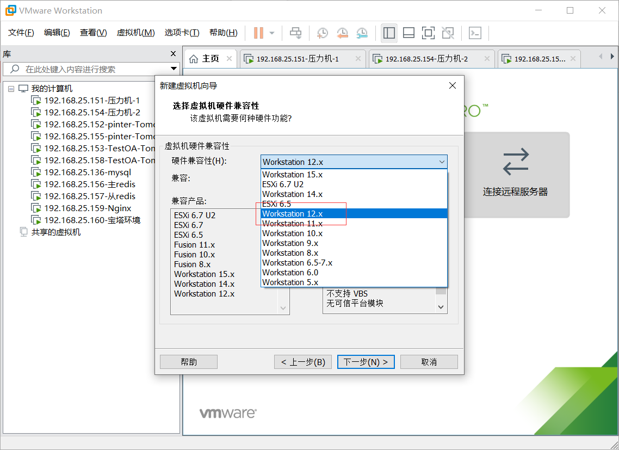Choose ESXi 6.7 U2 in the open dropdown list
The image size is (619, 450).
354,184
